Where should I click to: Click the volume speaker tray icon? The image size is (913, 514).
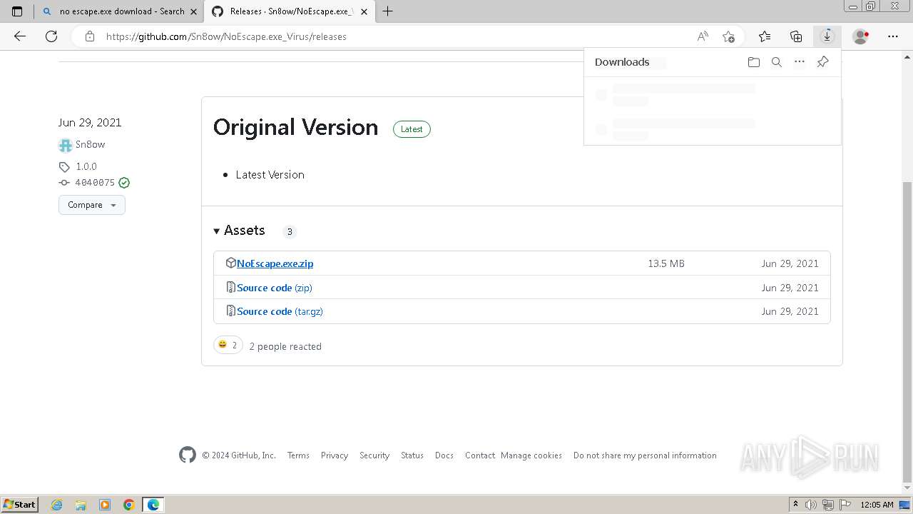tap(811, 505)
